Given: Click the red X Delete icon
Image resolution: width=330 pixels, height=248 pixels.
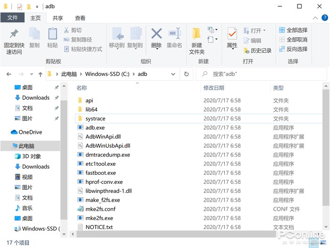Looking at the screenshot, I should click(x=157, y=34).
